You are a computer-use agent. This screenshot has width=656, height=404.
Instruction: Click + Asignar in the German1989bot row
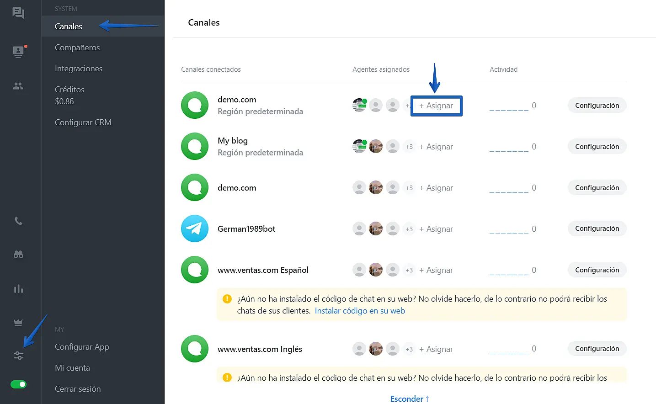(436, 229)
